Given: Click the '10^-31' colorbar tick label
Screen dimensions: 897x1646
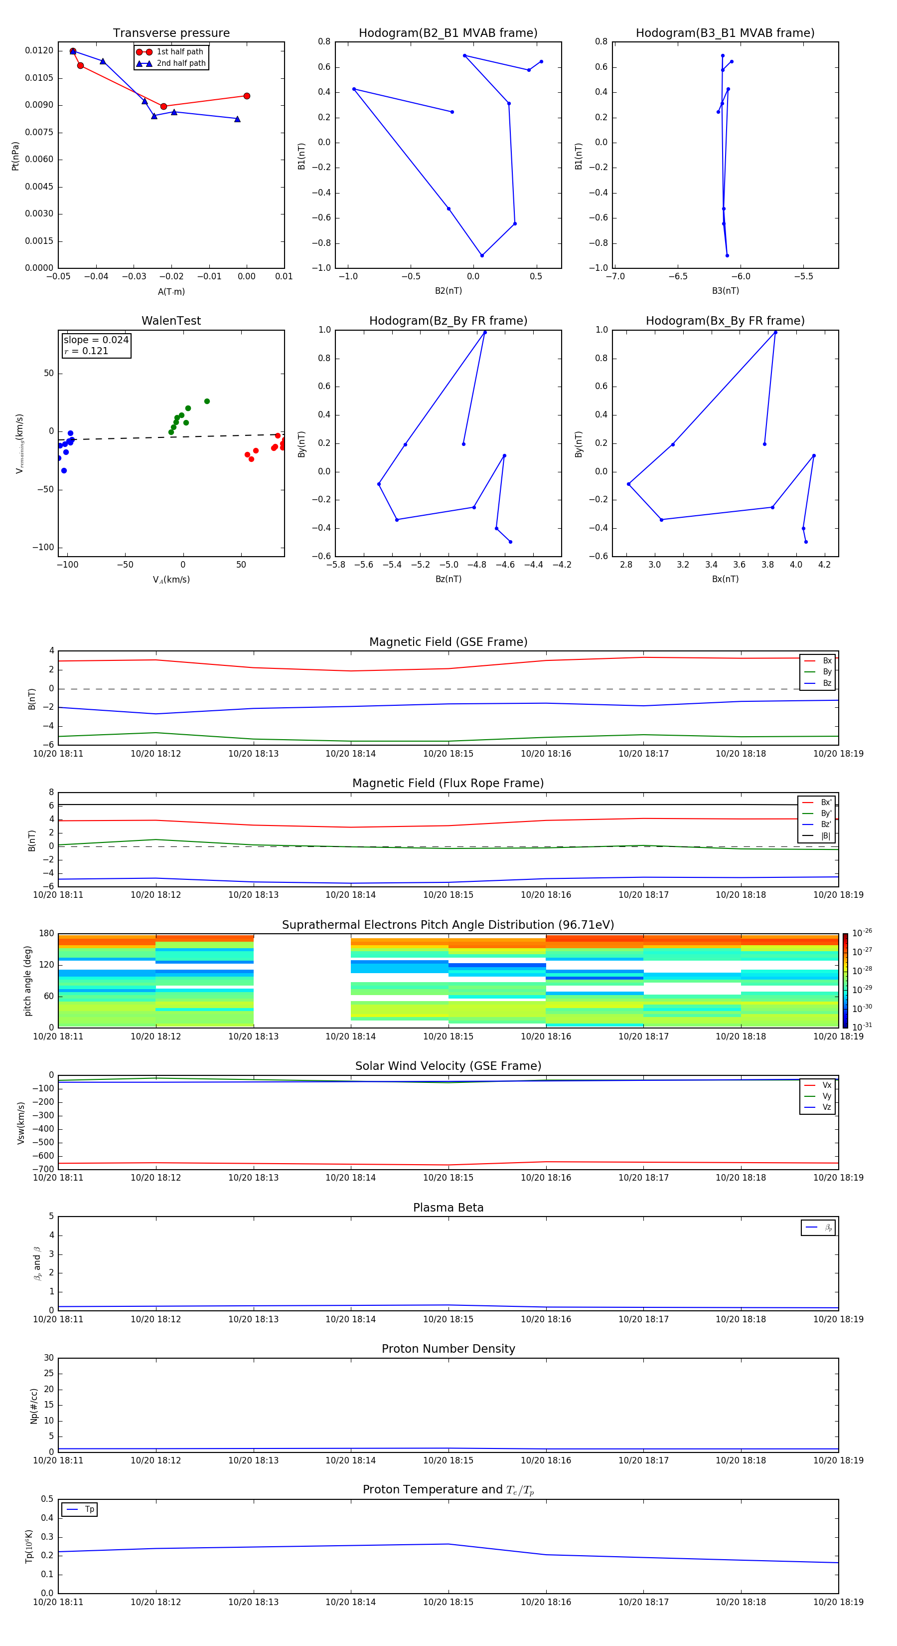Looking at the screenshot, I should (x=862, y=1027).
